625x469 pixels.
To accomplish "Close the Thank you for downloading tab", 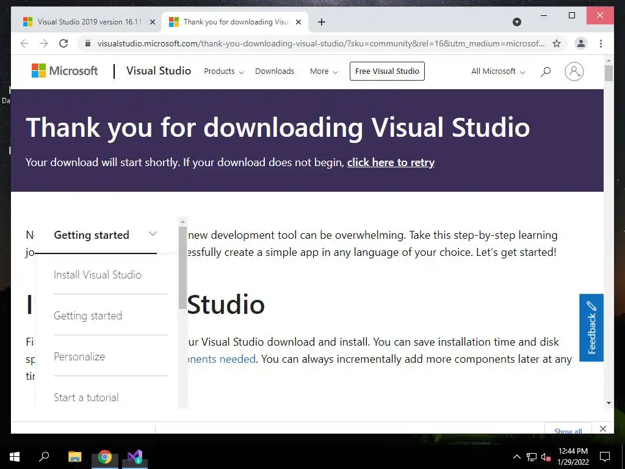I will (298, 22).
